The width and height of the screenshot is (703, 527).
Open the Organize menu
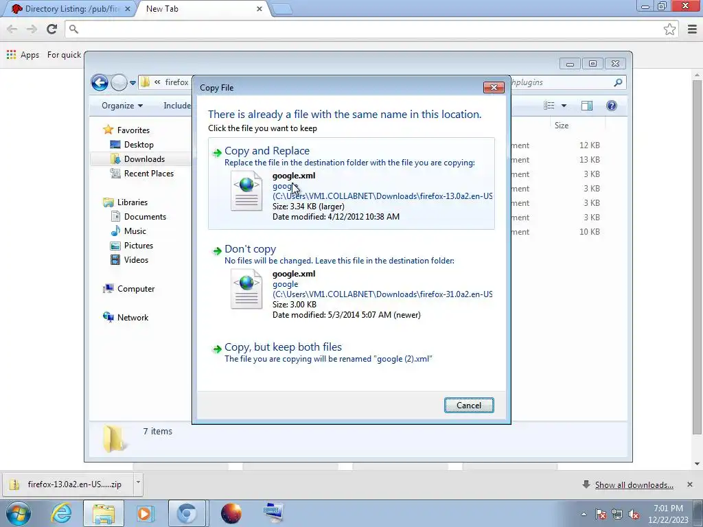[x=122, y=106]
